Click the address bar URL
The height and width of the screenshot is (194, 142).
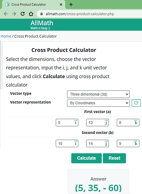coord(80,14)
